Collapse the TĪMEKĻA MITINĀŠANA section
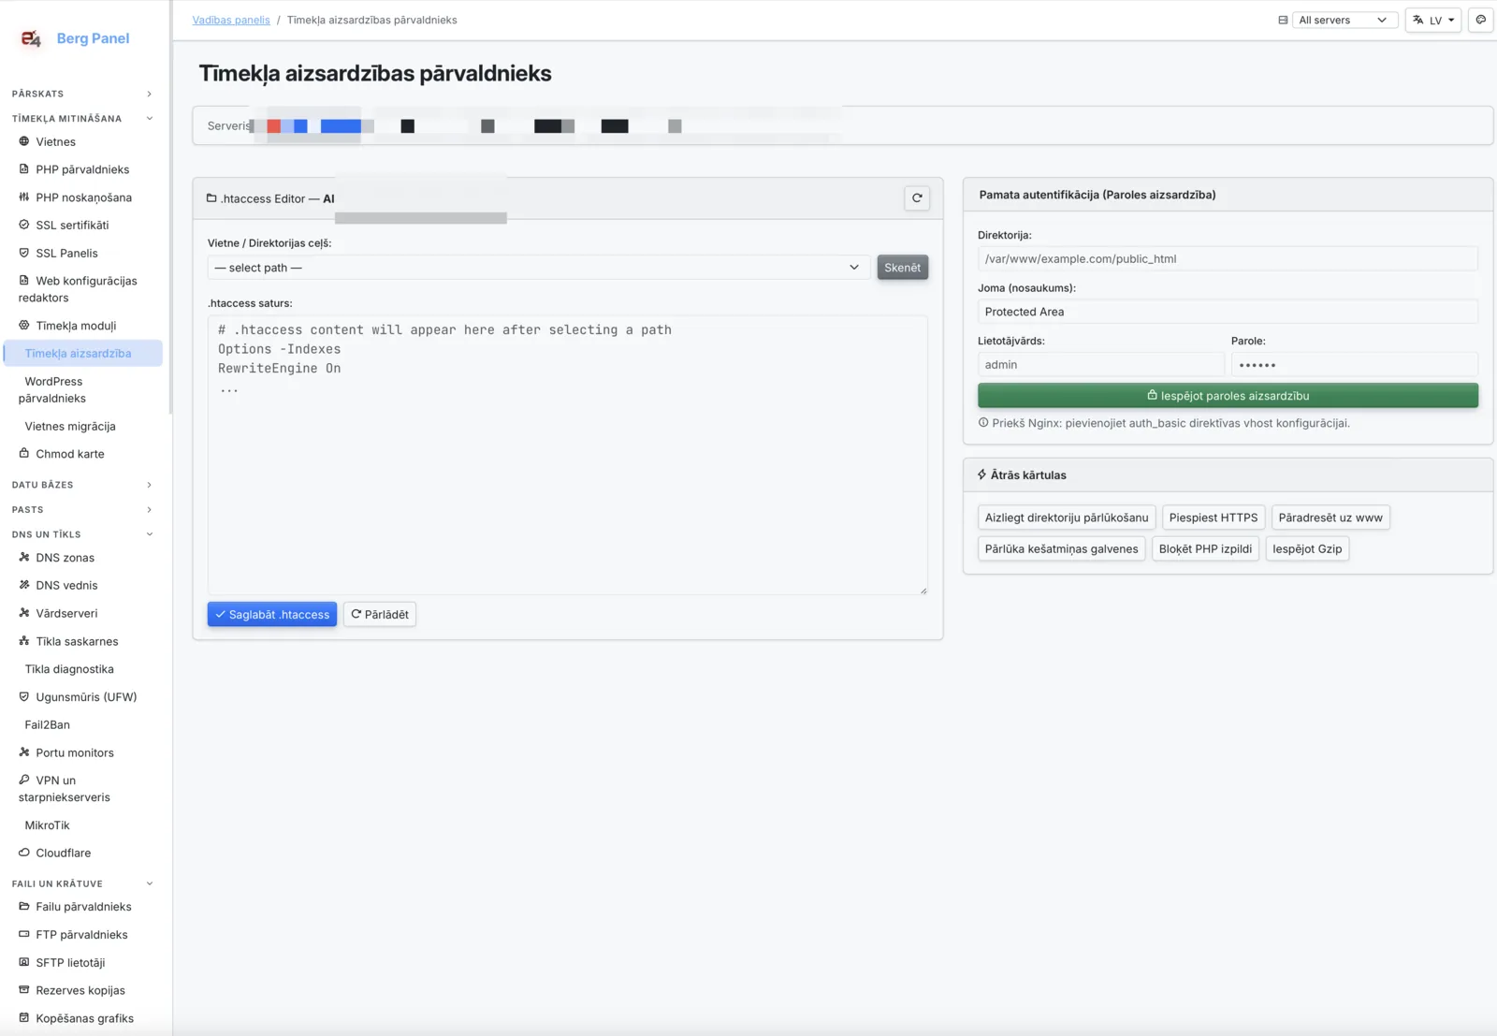1497x1036 pixels. pyautogui.click(x=82, y=119)
